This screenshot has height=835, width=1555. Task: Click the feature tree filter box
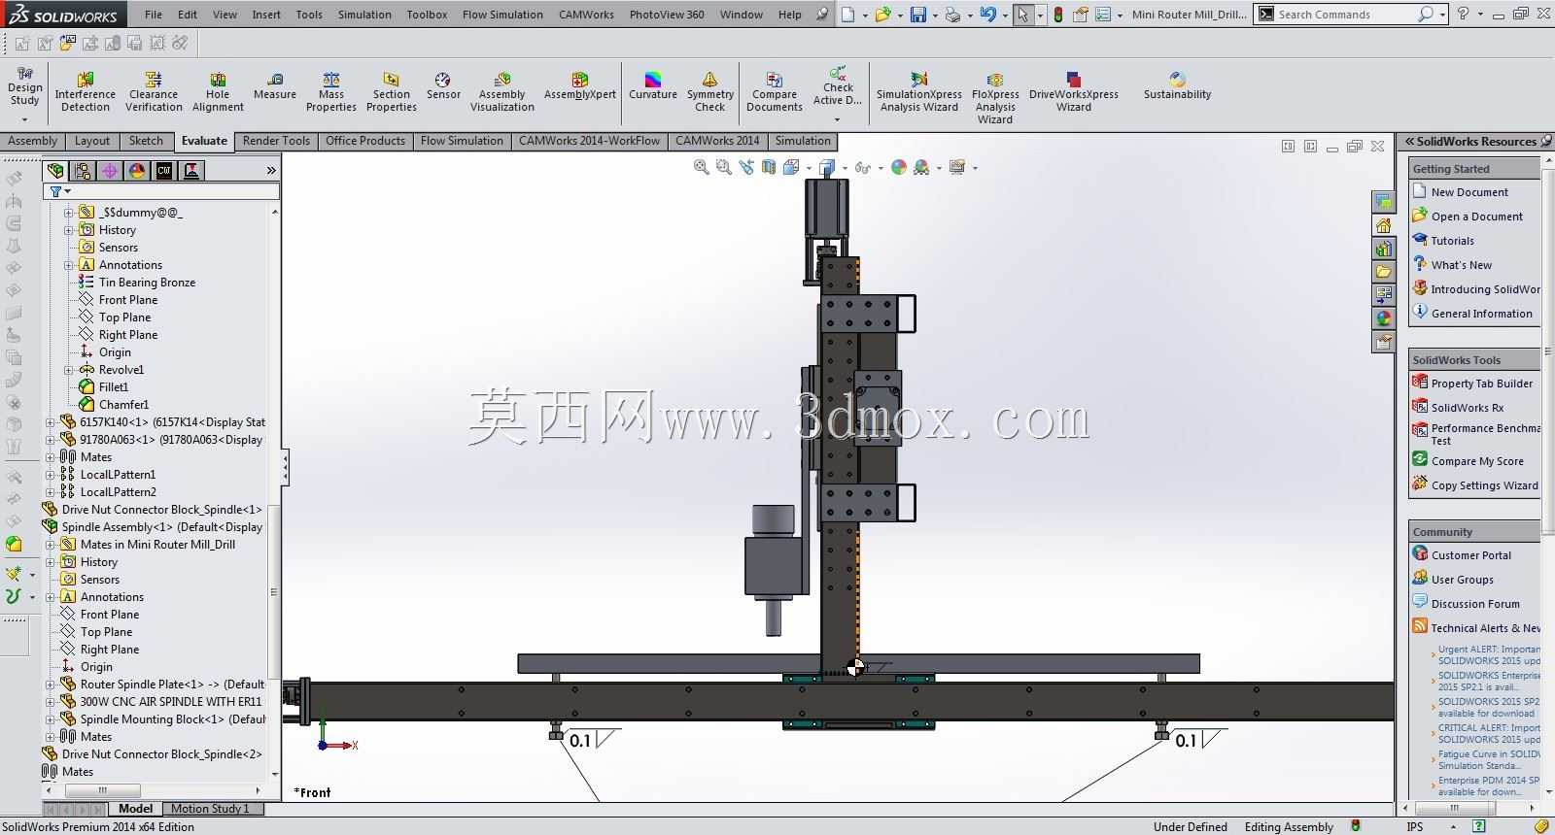[x=161, y=191]
